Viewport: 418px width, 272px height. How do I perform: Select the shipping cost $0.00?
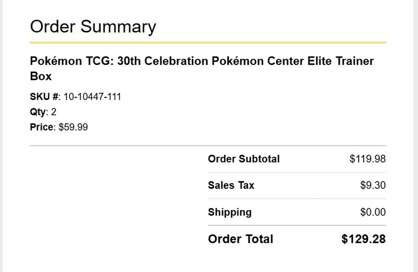tap(373, 212)
